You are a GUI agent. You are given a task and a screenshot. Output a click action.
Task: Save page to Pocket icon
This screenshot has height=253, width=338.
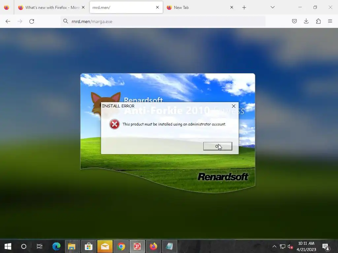click(294, 21)
